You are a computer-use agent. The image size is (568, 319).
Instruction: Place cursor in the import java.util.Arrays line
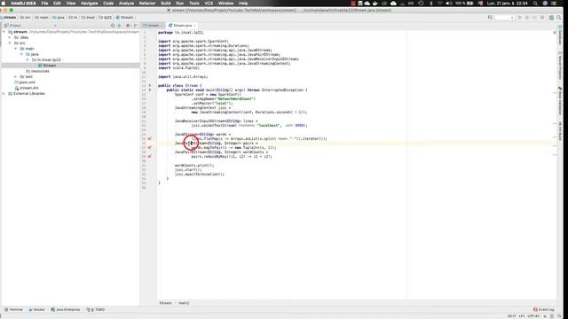pos(183,77)
